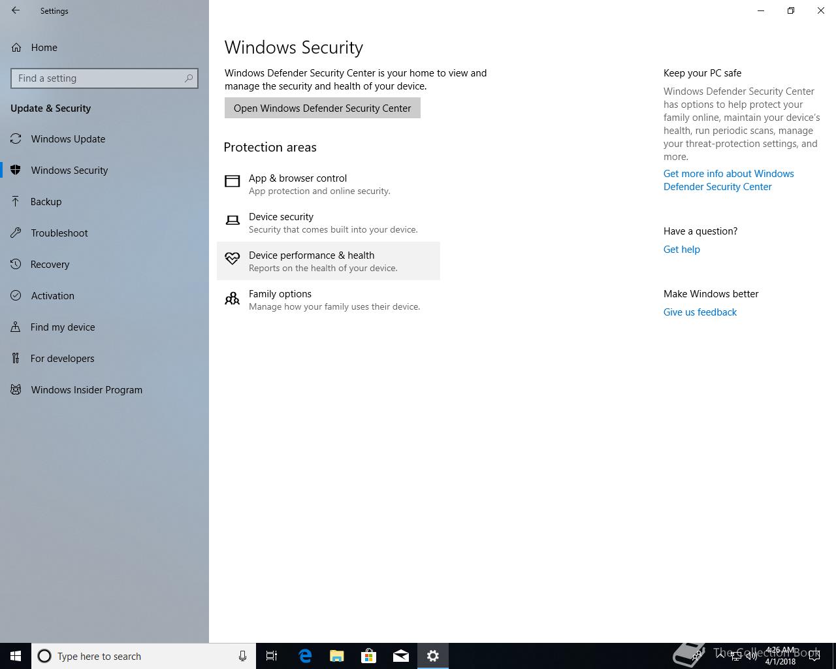836x669 pixels.
Task: Launch Microsoft Edge from the taskbar
Action: point(305,656)
